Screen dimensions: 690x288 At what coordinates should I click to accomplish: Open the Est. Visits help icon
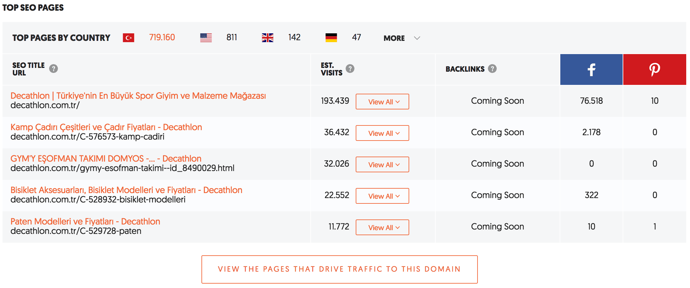[x=350, y=69]
